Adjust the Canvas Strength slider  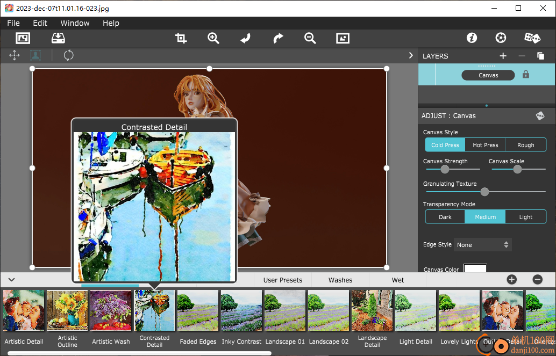click(x=445, y=169)
